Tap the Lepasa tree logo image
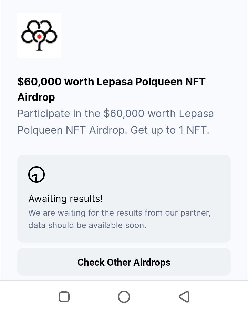This screenshot has height=313, width=248. (x=39, y=36)
